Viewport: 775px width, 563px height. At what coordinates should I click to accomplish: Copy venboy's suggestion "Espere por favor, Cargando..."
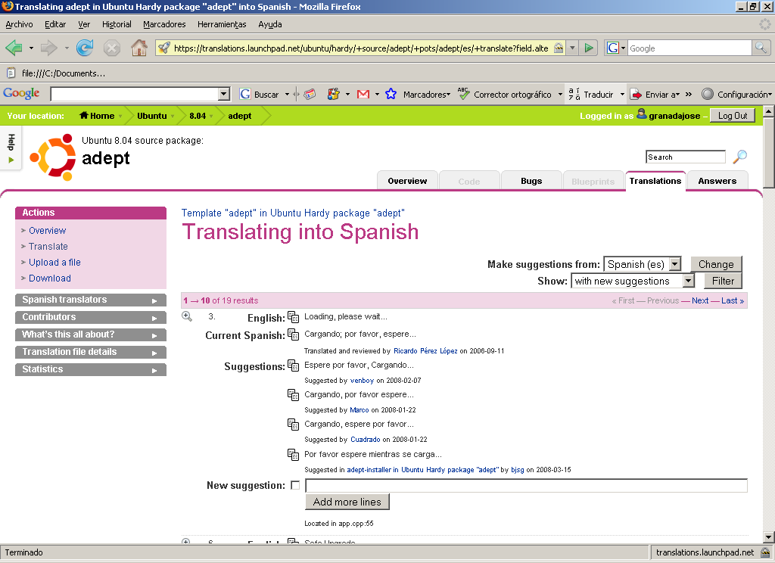click(293, 365)
